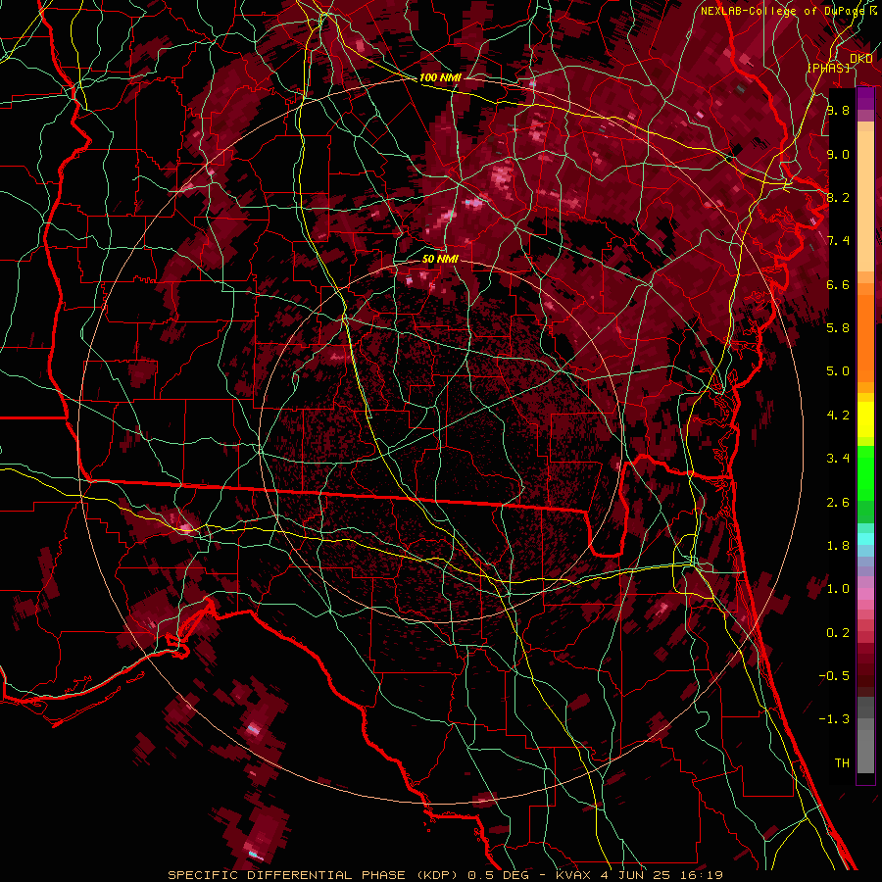This screenshot has height=882, width=882.
Task: Click the 2.6 value on the scale
Action: [x=838, y=503]
